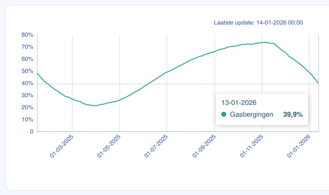Screen dimensions: 329x195
Task: Click the teal Gasbergingen dot in tooltip
Action: tap(224, 114)
